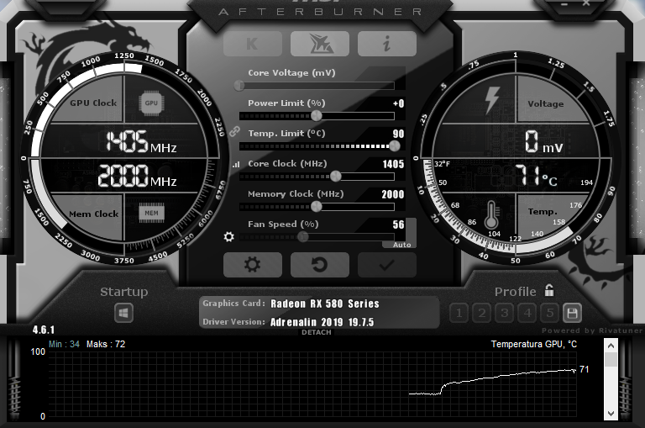Open settings with the large gear button
This screenshot has height=428, width=645.
point(253,265)
